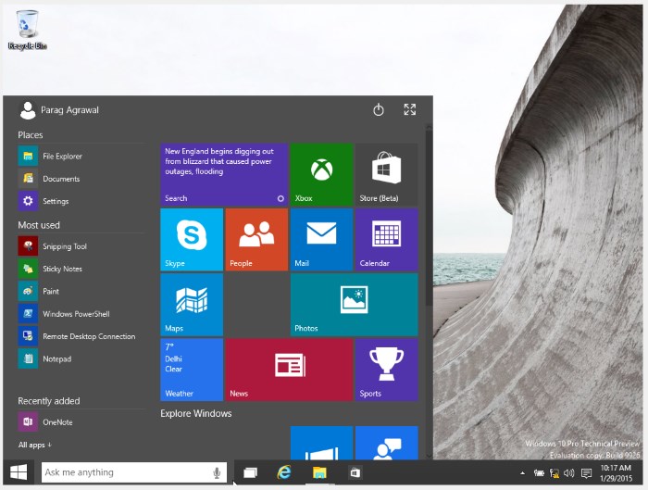This screenshot has height=490, width=648.
Task: Open the volume control tray icon
Action: coord(569,472)
